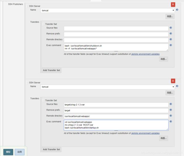Click the second Transfer Set heading
This screenshot has height=156, width=184.
(x=51, y=100)
